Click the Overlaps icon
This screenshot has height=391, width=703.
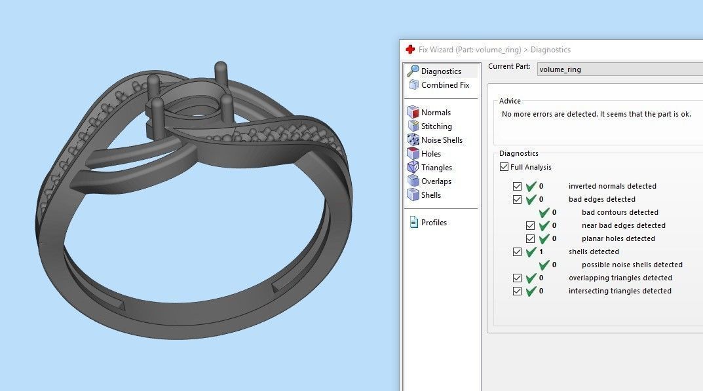pos(413,181)
